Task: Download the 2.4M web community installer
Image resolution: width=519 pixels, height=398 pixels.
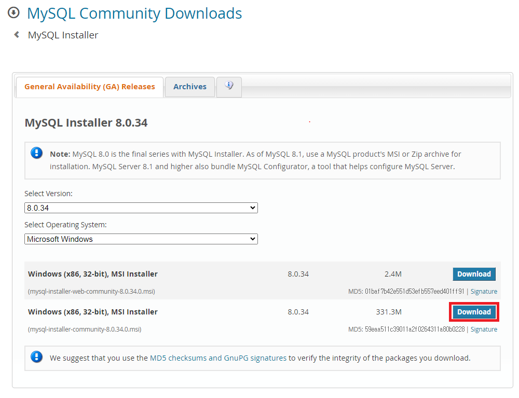Action: [x=474, y=274]
